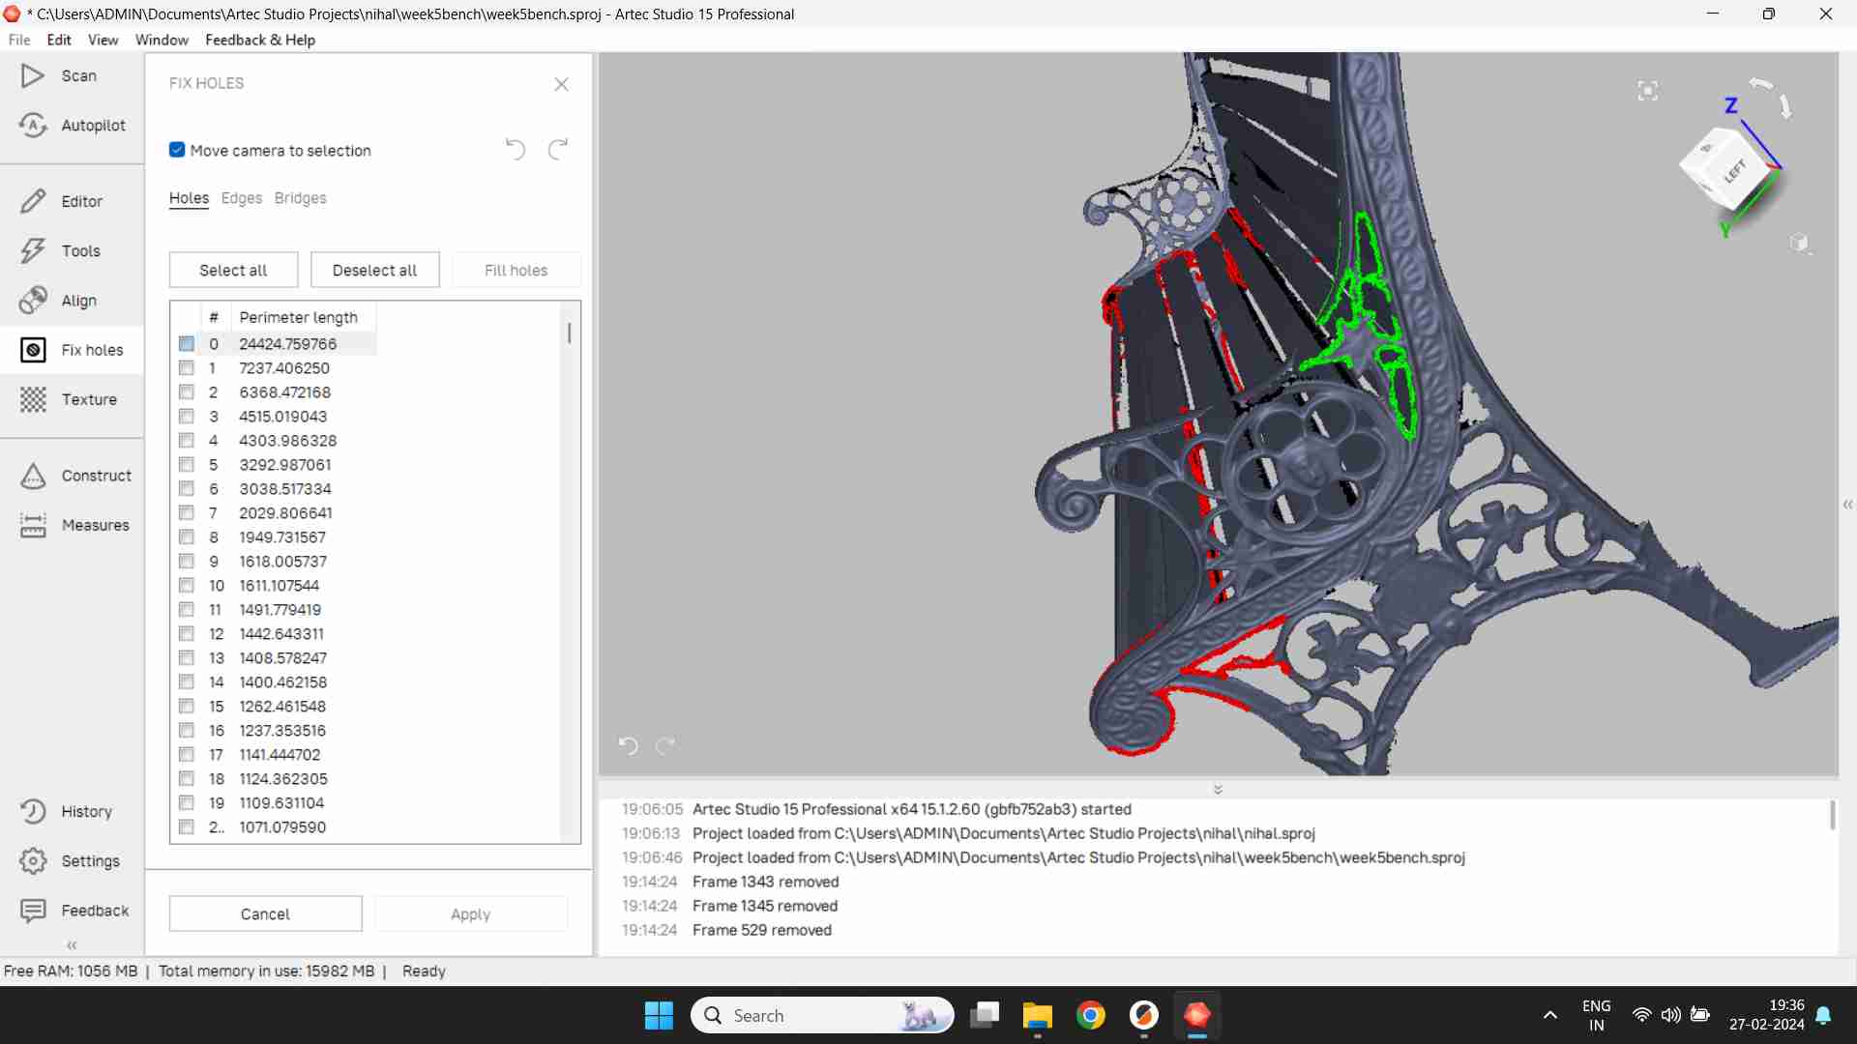This screenshot has height=1044, width=1857.
Task: Select checkbox of hole 5
Action: 187,464
